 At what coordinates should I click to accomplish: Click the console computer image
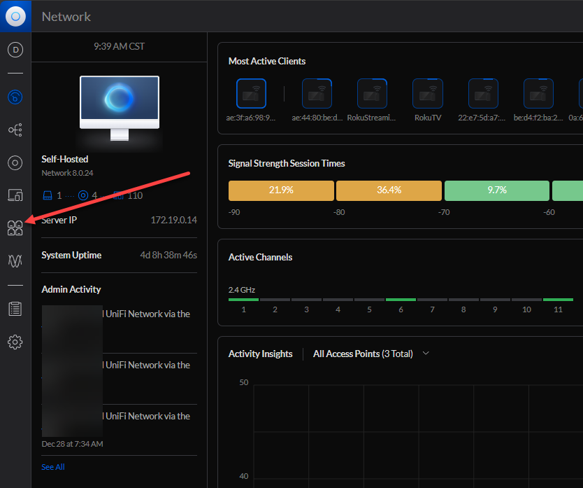119,104
